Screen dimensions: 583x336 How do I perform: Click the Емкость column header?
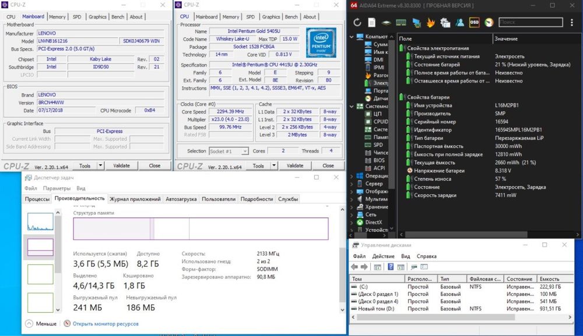pyautogui.click(x=555, y=279)
